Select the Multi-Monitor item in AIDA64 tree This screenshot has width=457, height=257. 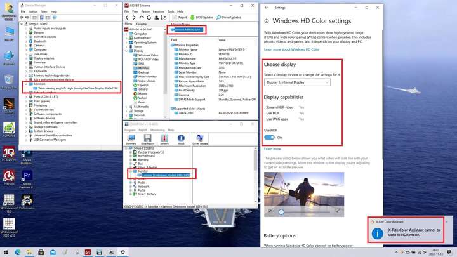[x=147, y=77]
